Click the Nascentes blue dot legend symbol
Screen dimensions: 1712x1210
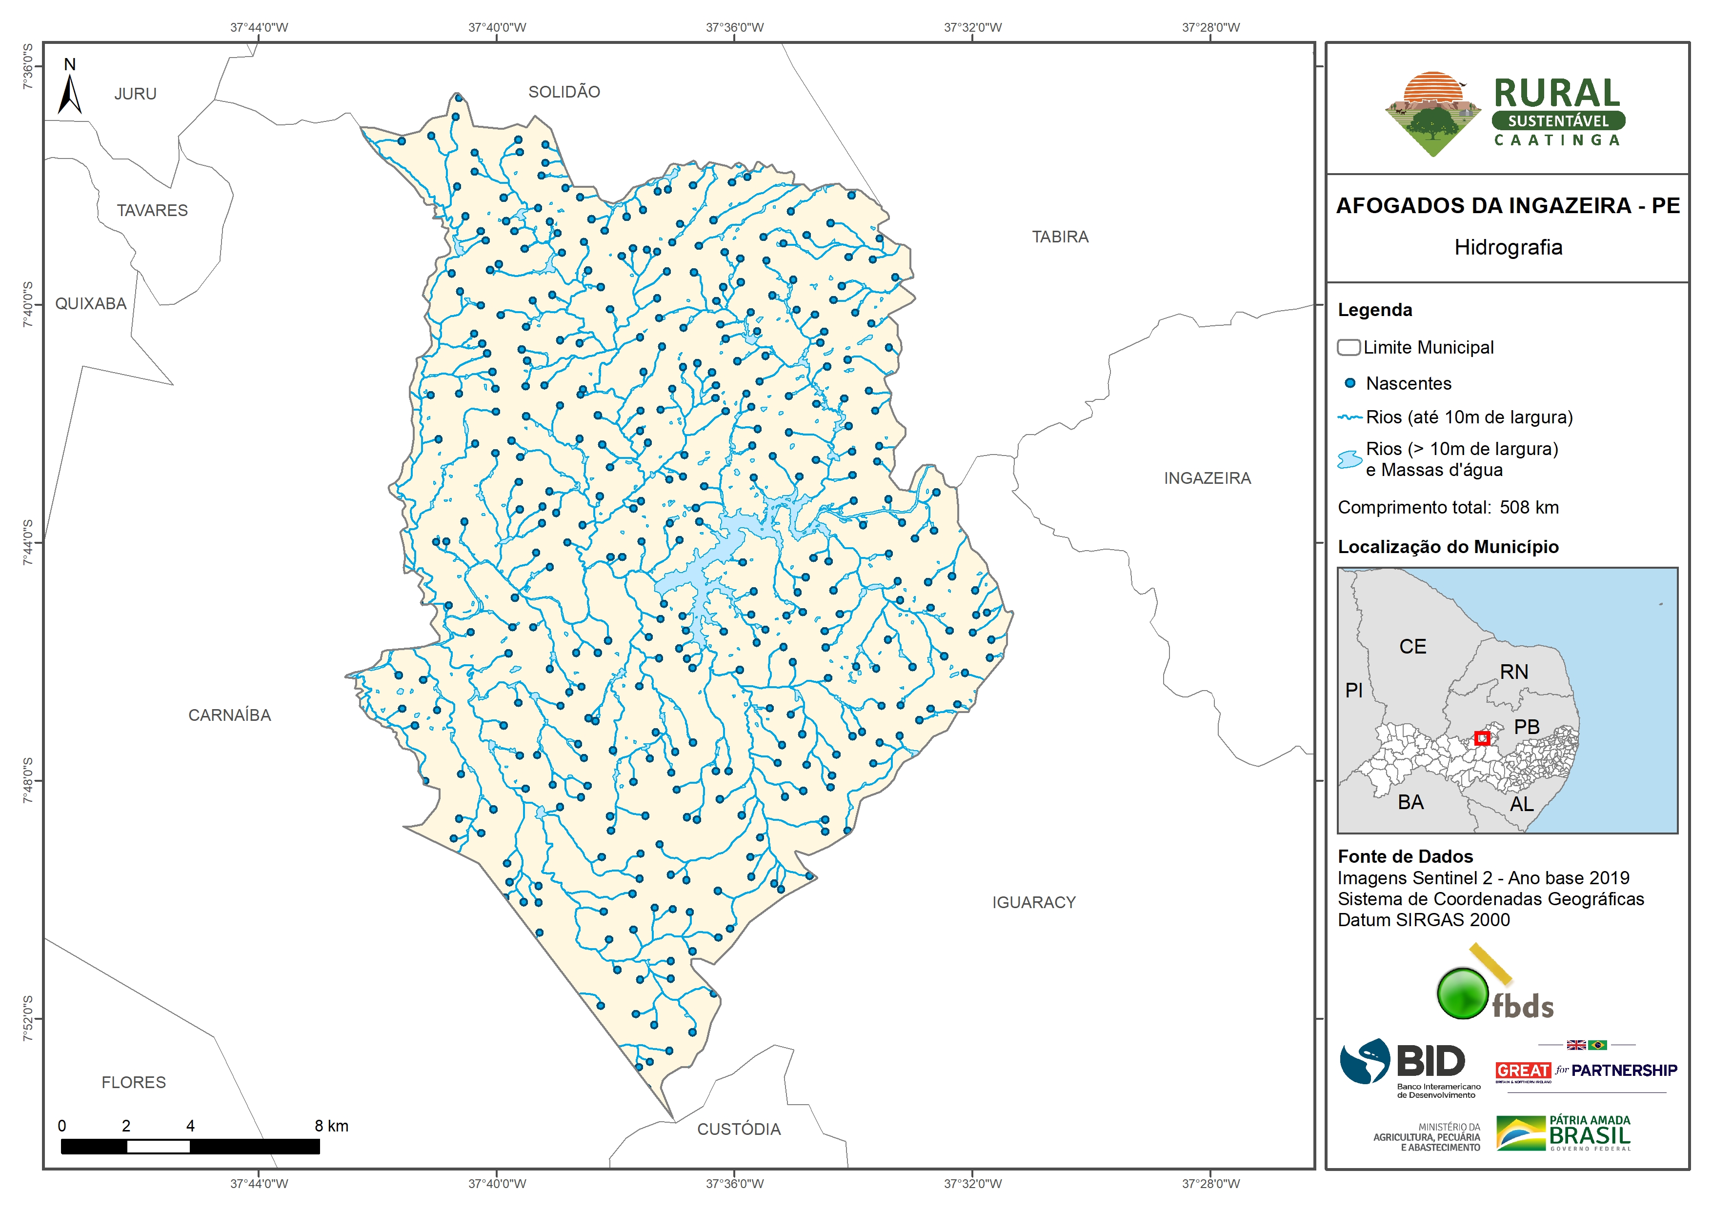pos(1349,383)
